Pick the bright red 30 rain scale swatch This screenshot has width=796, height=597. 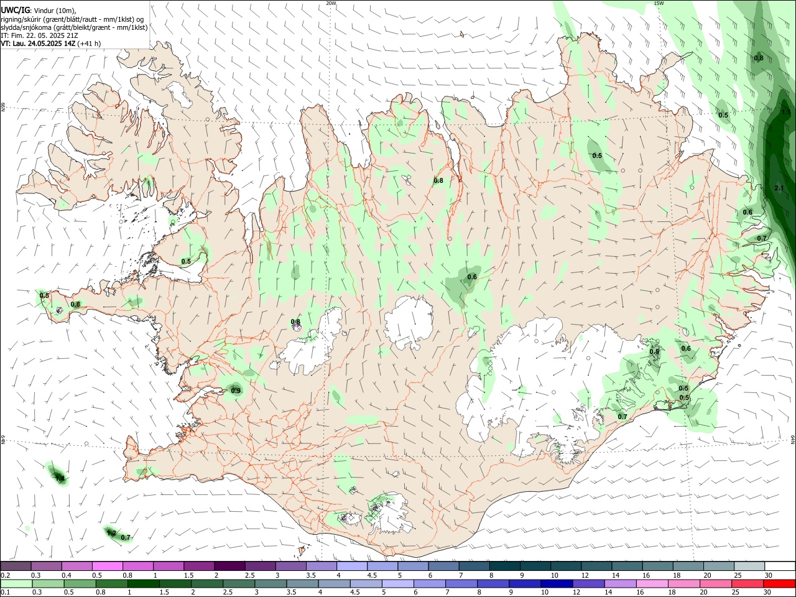[780, 583]
